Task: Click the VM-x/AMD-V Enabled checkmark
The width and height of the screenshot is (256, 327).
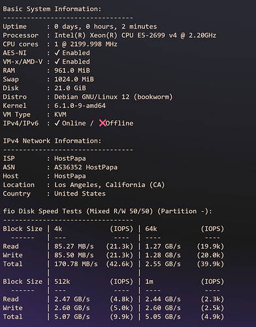Action: (x=57, y=61)
